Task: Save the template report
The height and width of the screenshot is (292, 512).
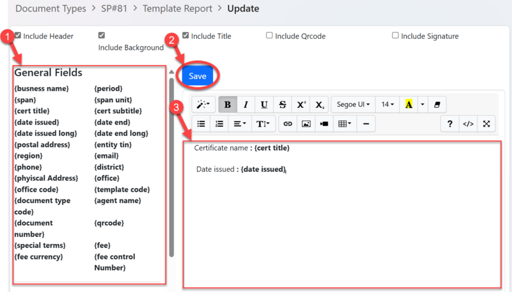Action: [x=197, y=76]
